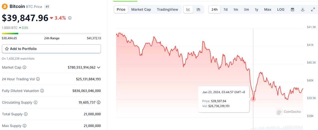Image resolution: width=318 pixels, height=130 pixels.
Task: Switch to candlestick chart view icon
Action: (x=199, y=9)
